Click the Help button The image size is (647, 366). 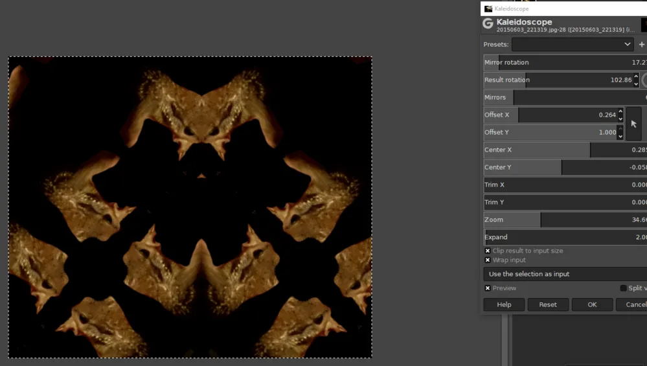[504, 304]
